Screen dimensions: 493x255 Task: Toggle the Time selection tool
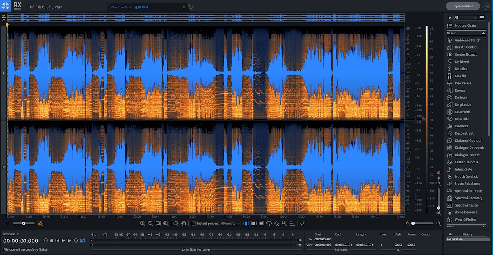[x=246, y=224]
